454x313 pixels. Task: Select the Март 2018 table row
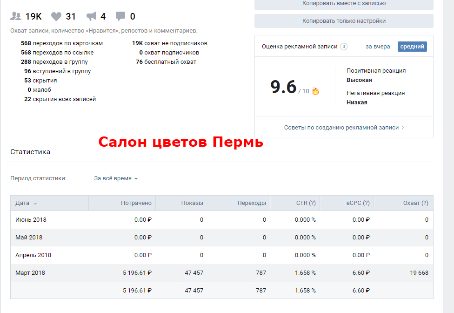click(221, 273)
